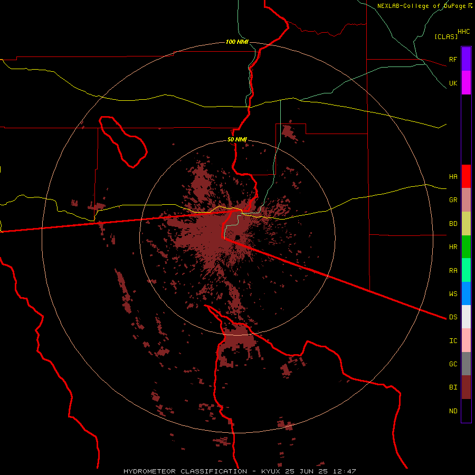475x475 pixels.
Task: Click the HYDROMETEOR CLASSIFICATION caption text
Action: click(185, 471)
